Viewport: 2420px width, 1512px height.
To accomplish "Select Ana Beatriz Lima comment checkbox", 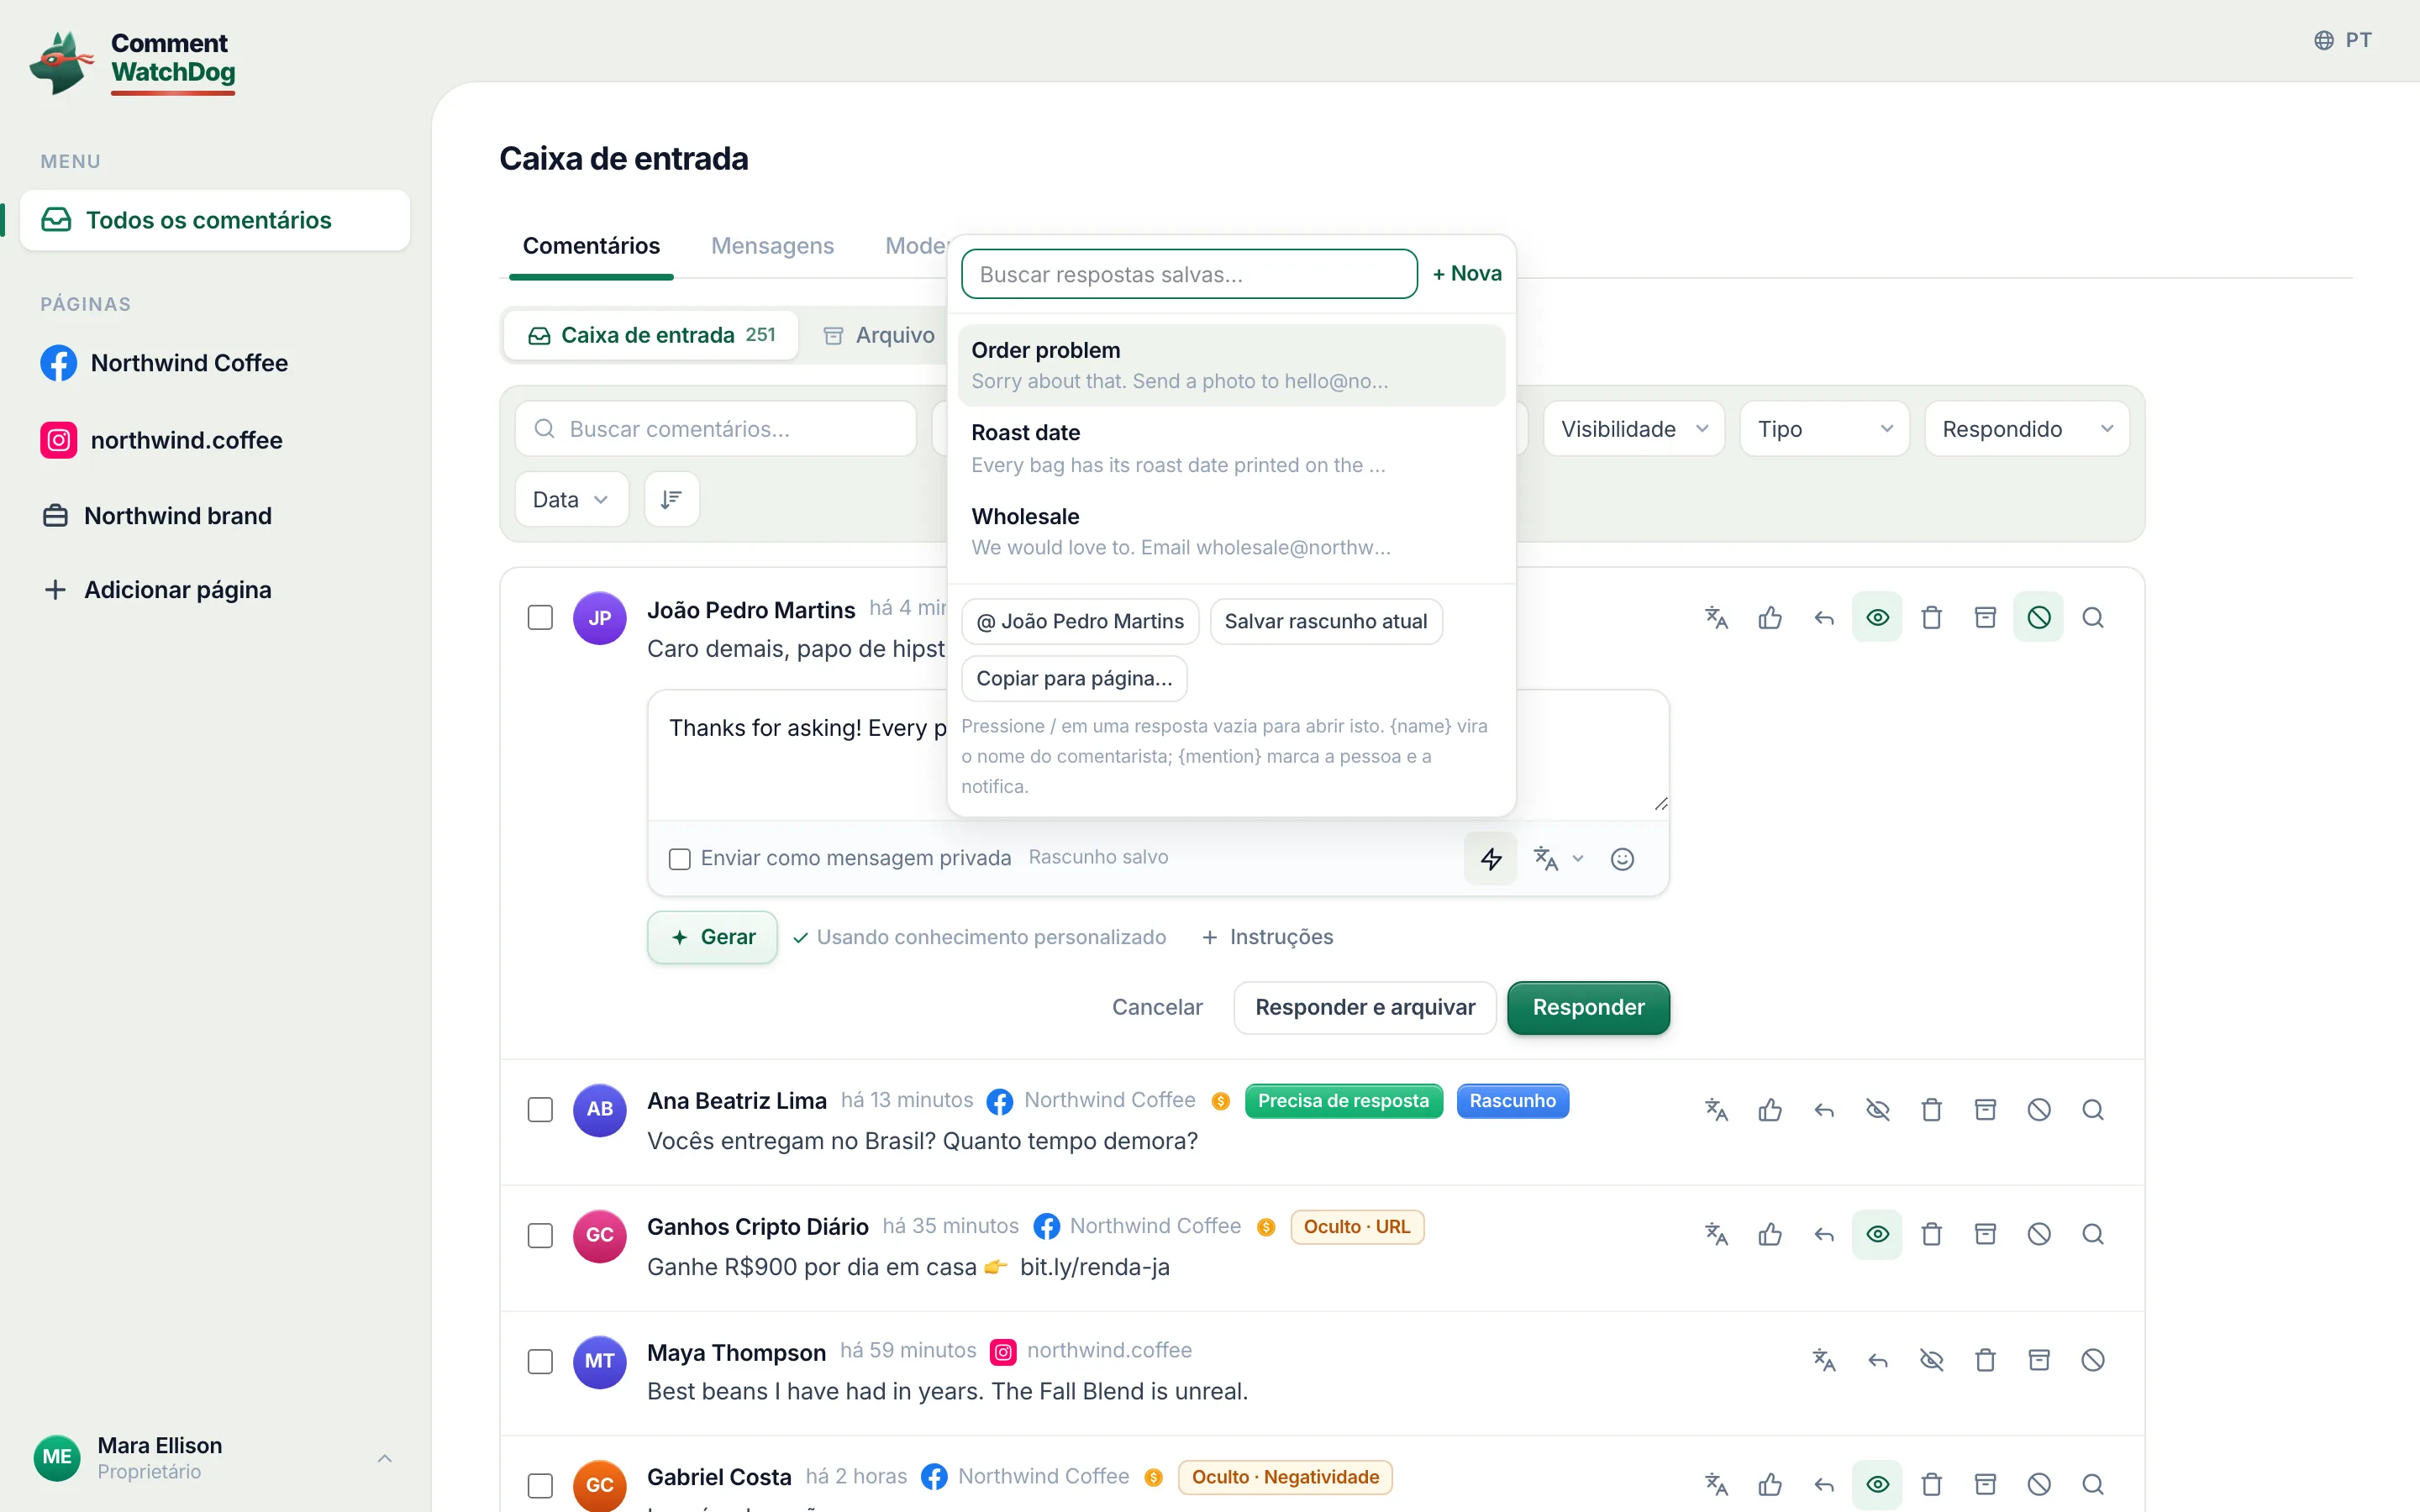I will (540, 1109).
